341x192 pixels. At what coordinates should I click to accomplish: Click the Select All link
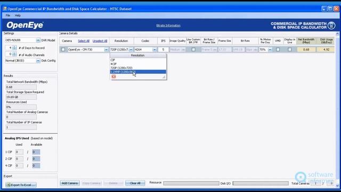pos(84,41)
